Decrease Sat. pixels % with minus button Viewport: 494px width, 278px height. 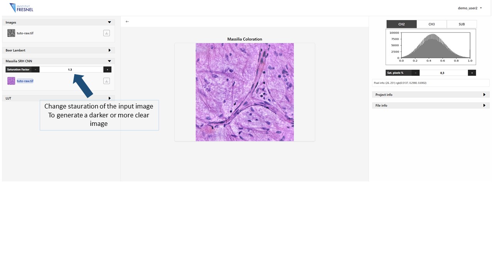415,73
